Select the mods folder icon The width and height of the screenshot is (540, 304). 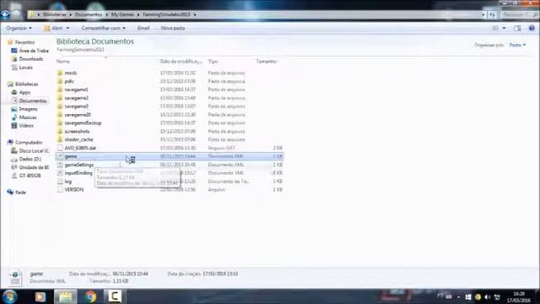click(60, 73)
